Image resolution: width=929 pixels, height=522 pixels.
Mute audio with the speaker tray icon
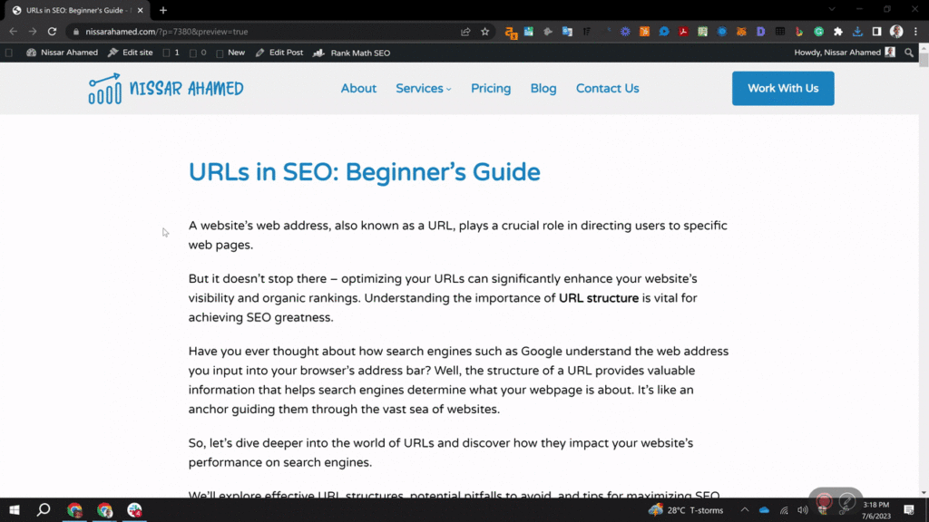tap(802, 509)
